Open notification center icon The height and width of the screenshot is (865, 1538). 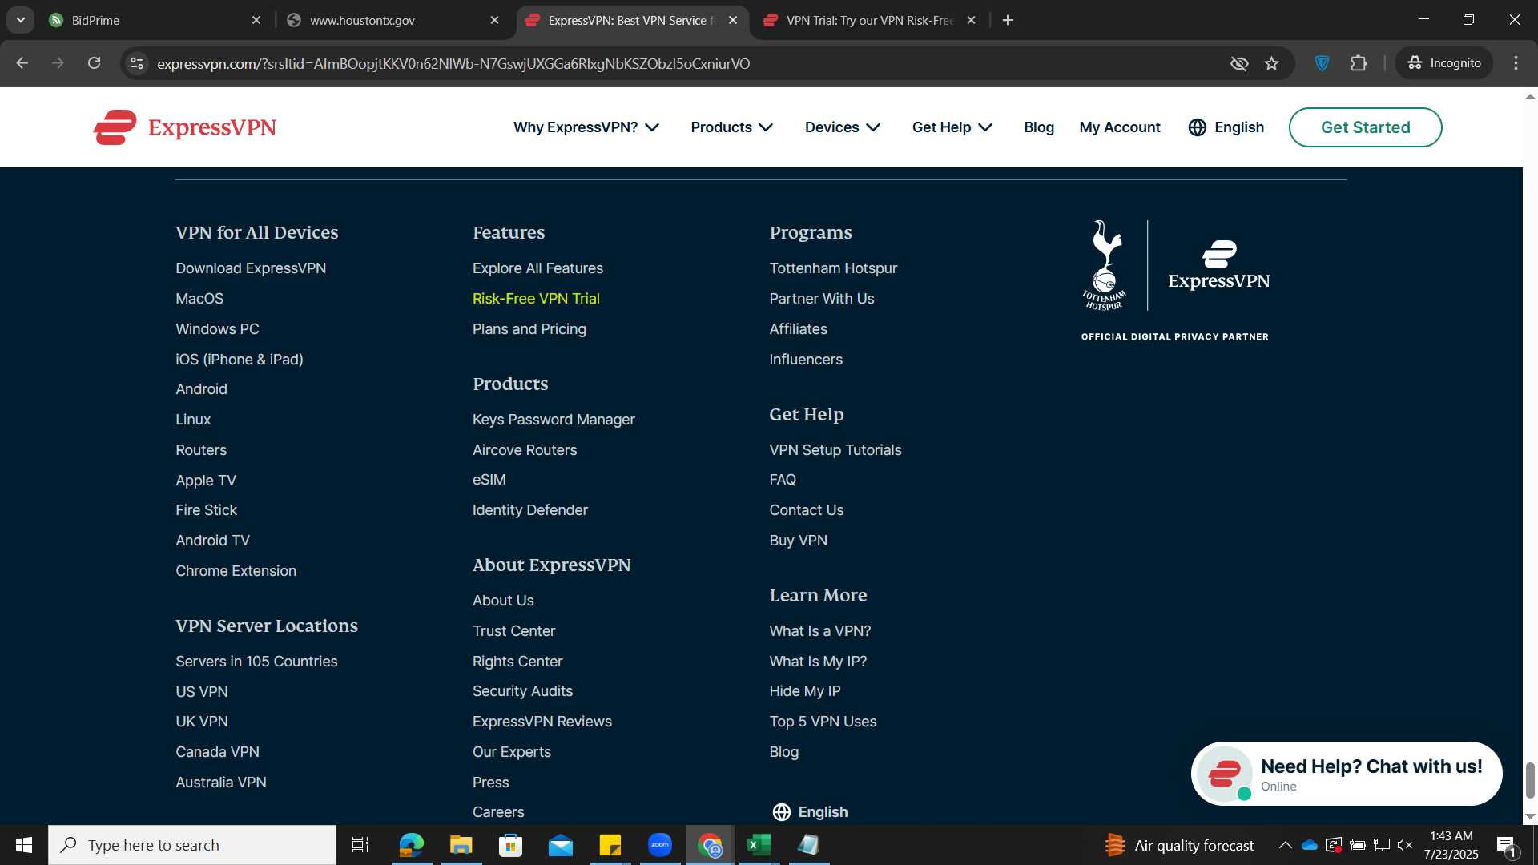[1507, 846]
